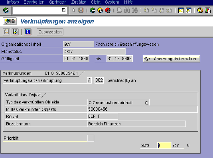Click the blue Information icon button

point(28,32)
